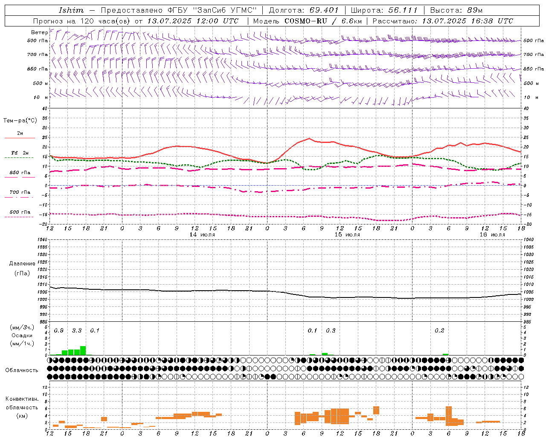Click the latitude value Широта: 56.111
546x437 pixels.
[384, 10]
